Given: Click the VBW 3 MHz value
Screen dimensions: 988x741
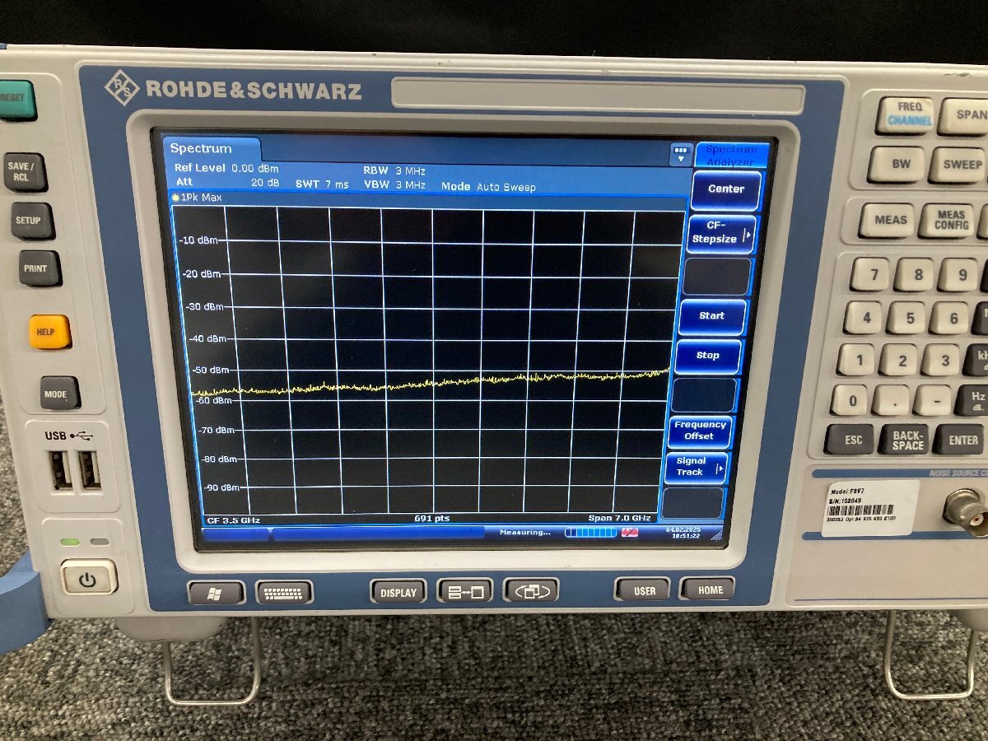Looking at the screenshot, I should click(x=394, y=184).
